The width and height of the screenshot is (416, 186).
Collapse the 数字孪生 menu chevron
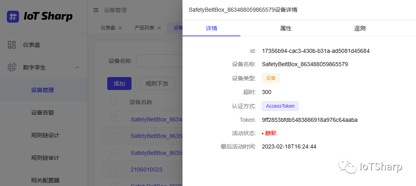(x=77, y=67)
